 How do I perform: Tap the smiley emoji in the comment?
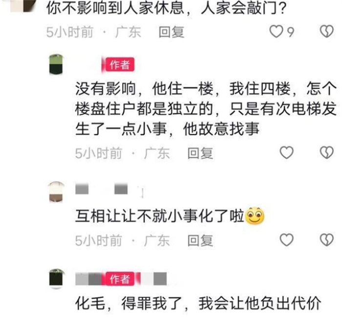[255, 215]
